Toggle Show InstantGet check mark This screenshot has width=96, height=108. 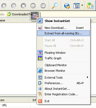[40, 21]
